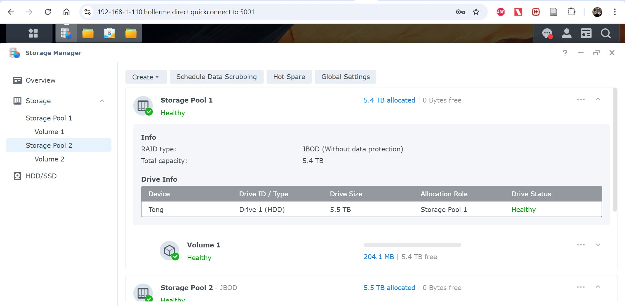
Task: Open the DSM widgets panel icon
Action: (x=586, y=33)
